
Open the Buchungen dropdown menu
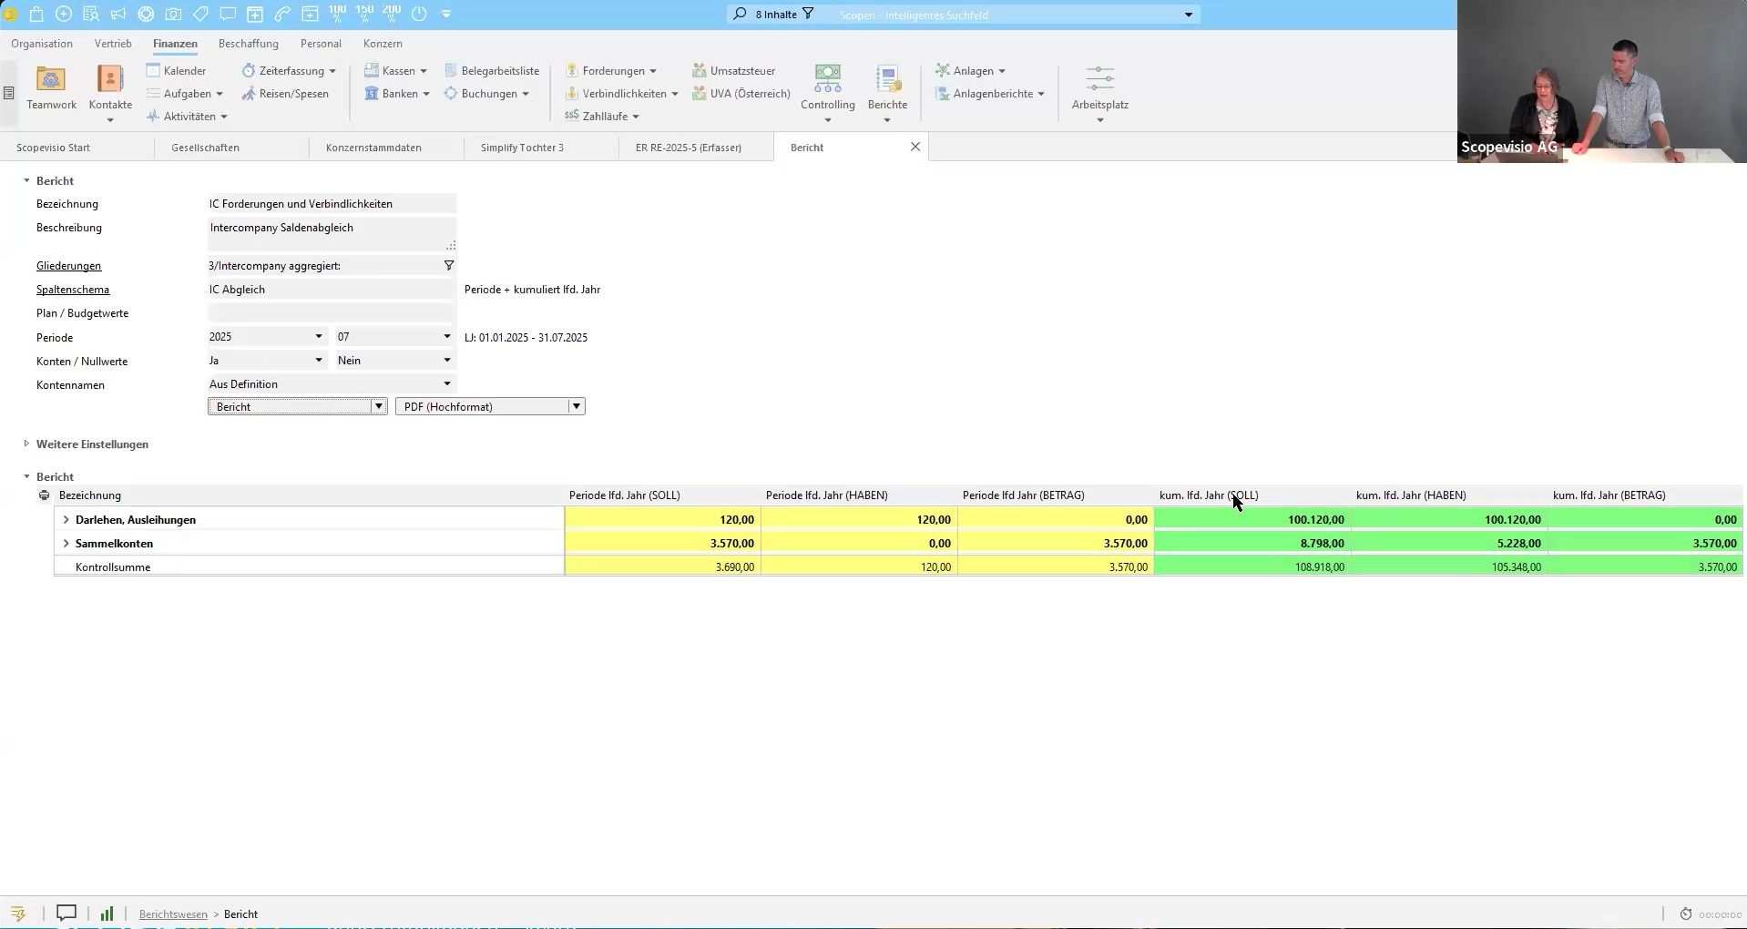486,94
